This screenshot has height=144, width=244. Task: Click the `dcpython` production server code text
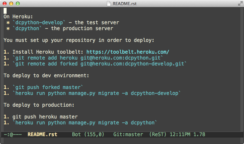click(x=27, y=28)
